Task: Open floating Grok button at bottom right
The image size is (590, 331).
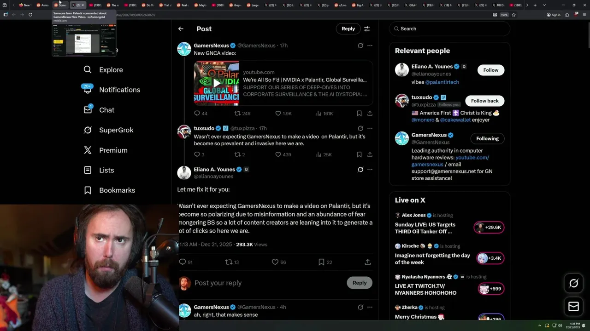Action: 574,283
